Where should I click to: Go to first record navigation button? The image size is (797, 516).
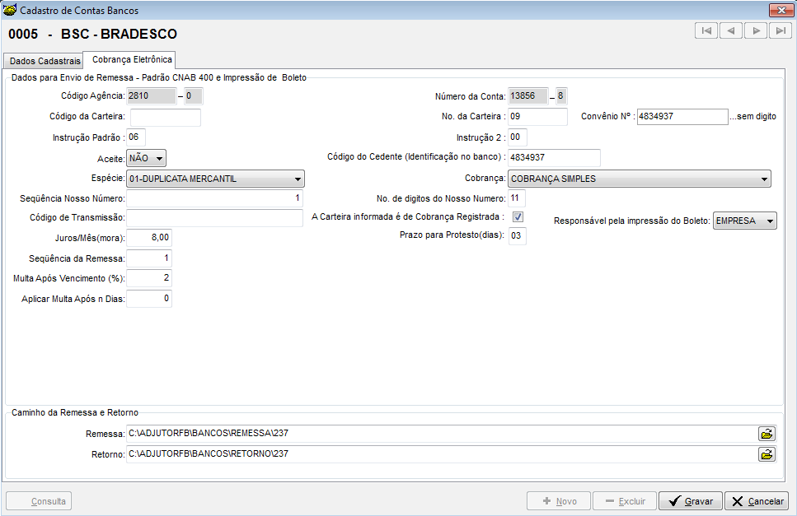coord(706,31)
